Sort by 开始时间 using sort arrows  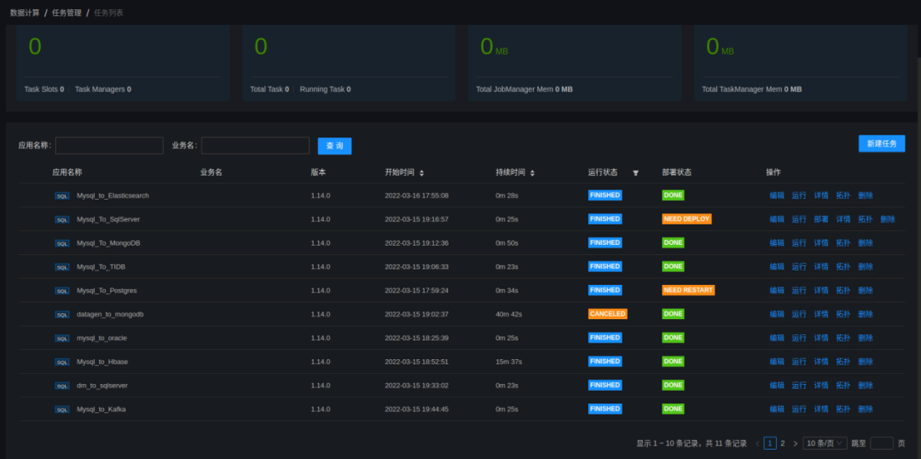(x=421, y=172)
